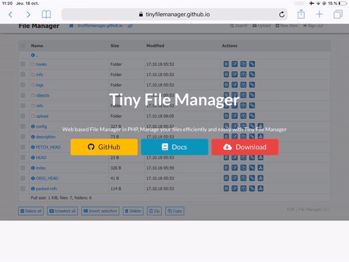Click the Invert selection button

tap(101, 211)
